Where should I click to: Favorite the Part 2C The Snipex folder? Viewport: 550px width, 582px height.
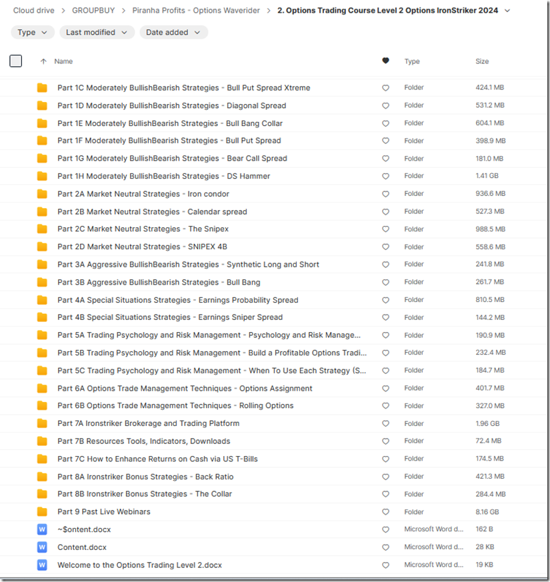pos(385,229)
